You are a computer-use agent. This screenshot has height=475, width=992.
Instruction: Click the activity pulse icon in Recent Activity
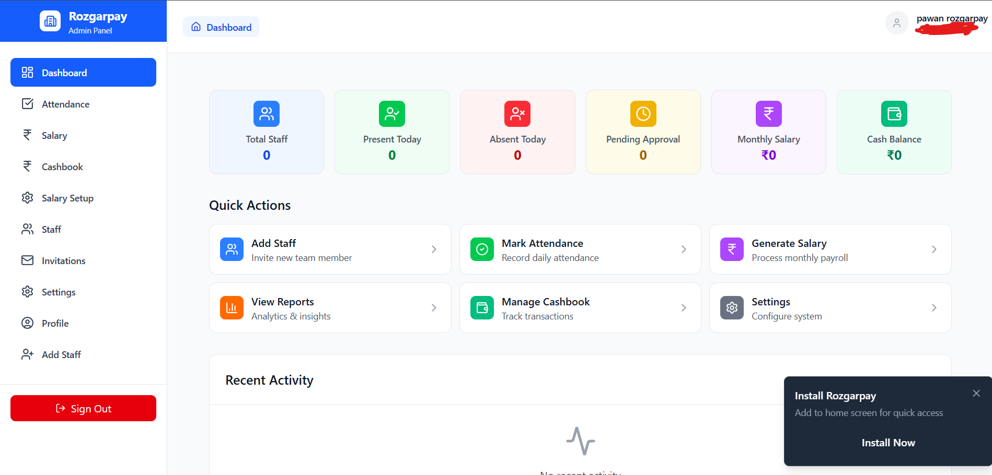[581, 441]
